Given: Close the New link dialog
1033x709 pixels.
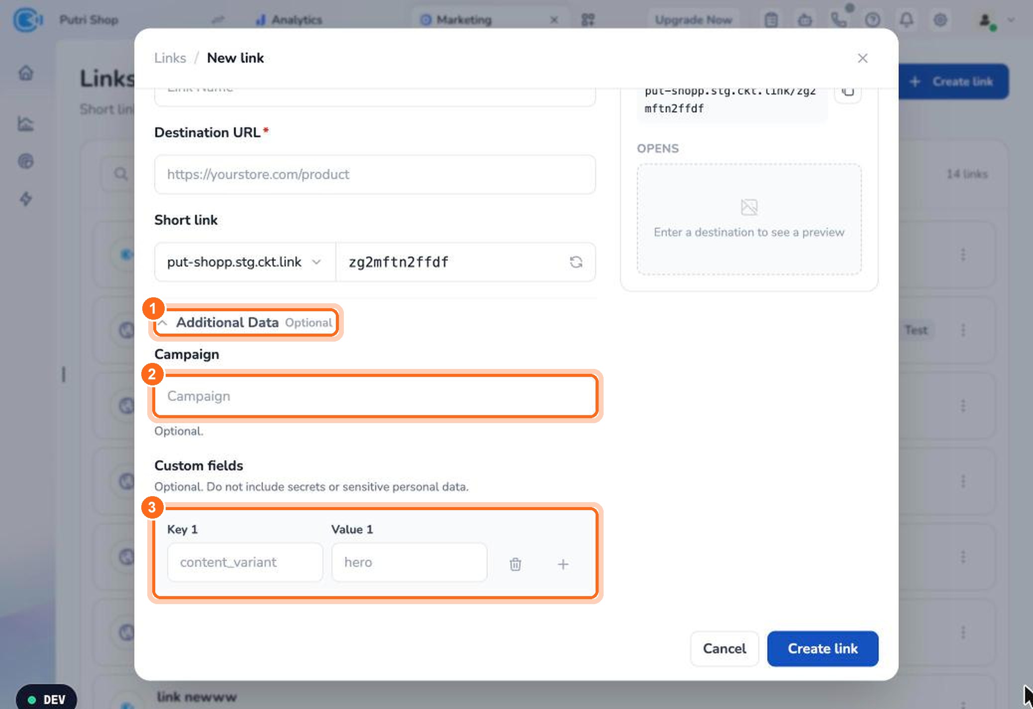Looking at the screenshot, I should tap(862, 58).
